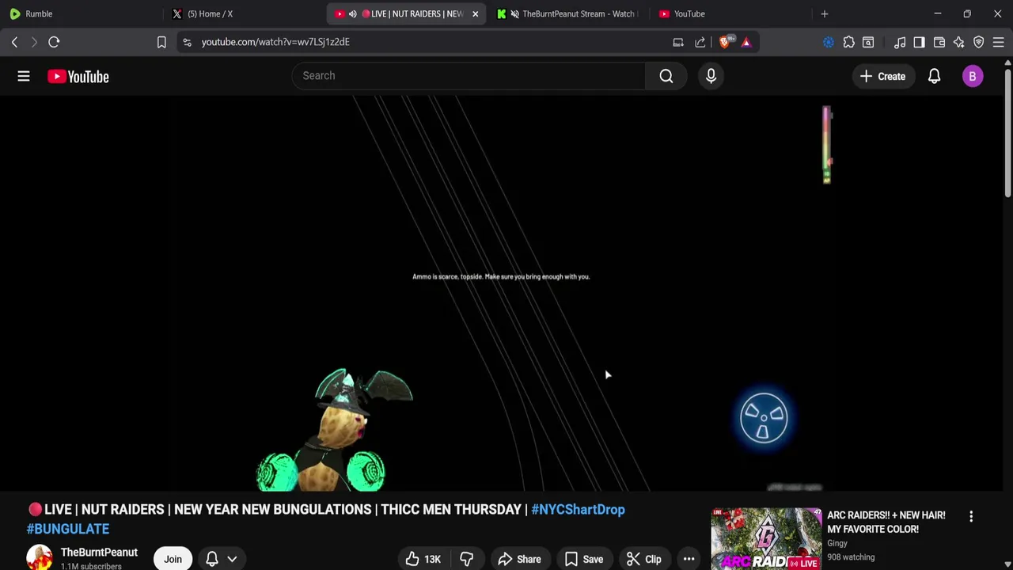Open the YouTube guide hamburger menu
Viewport: 1013px width, 570px height.
[x=24, y=76]
